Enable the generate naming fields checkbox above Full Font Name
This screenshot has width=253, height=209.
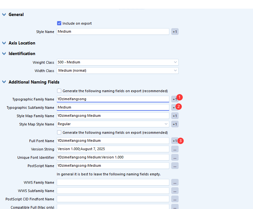pos(59,133)
